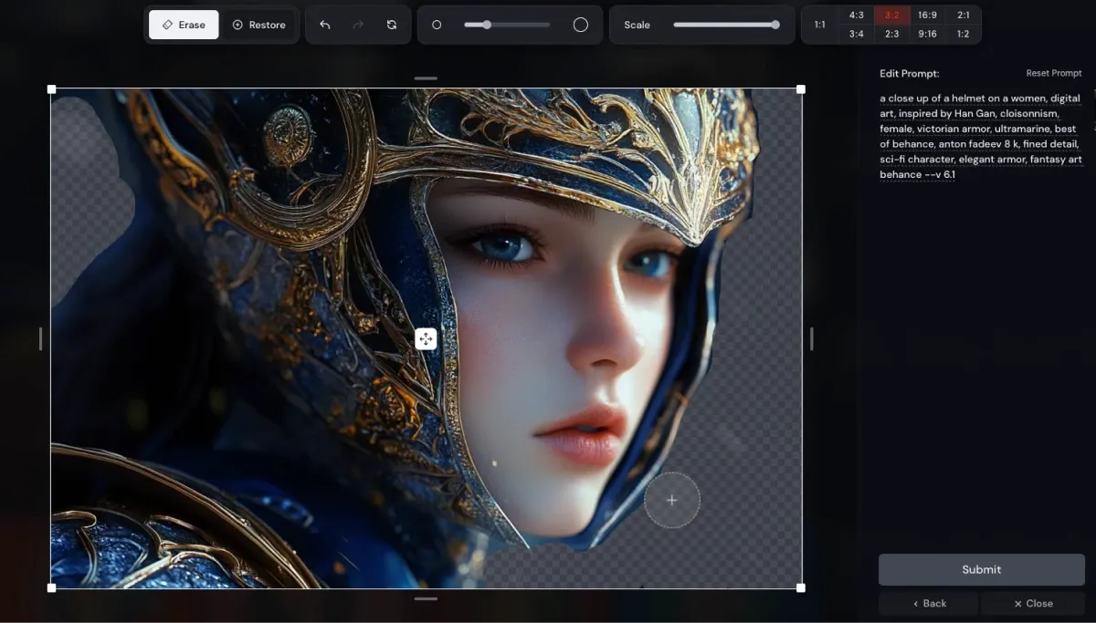Image resolution: width=1096 pixels, height=623 pixels.
Task: Click inside the Edit Prompt text
Action: 980,136
